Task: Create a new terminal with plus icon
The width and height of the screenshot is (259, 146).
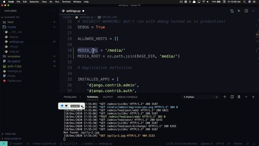Action: click(x=225, y=97)
